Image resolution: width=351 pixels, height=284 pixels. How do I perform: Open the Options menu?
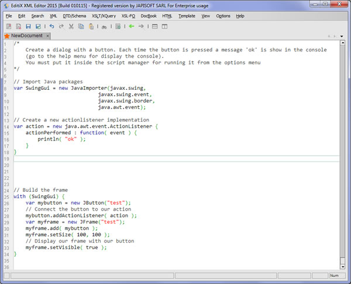(x=223, y=16)
